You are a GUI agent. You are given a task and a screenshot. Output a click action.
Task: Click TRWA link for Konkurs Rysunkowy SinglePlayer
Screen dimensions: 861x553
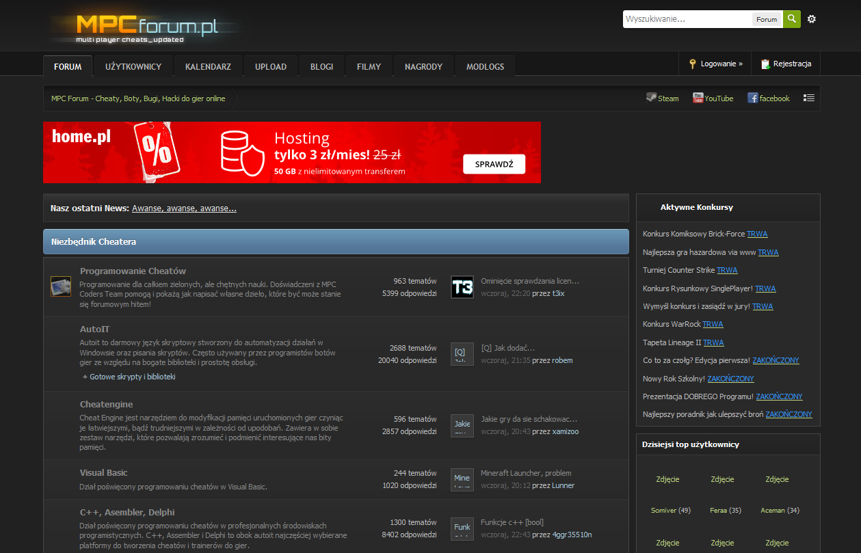[765, 288]
